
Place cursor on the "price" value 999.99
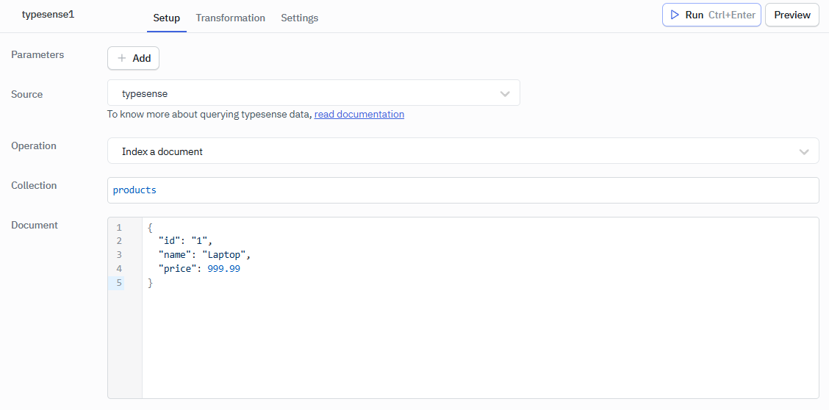(x=223, y=269)
